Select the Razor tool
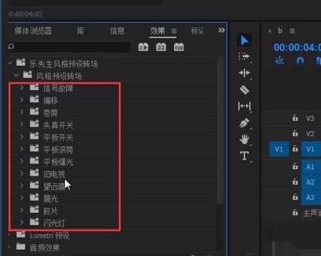Image resolution: width=321 pixels, height=256 pixels. [x=244, y=89]
